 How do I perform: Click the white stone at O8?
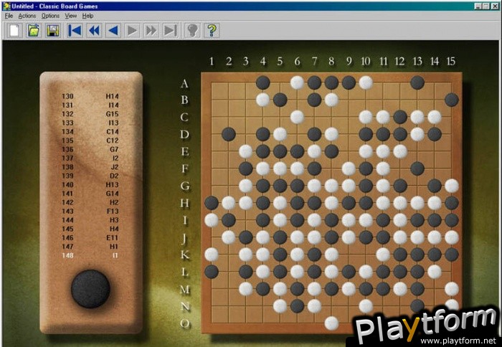click(x=331, y=323)
